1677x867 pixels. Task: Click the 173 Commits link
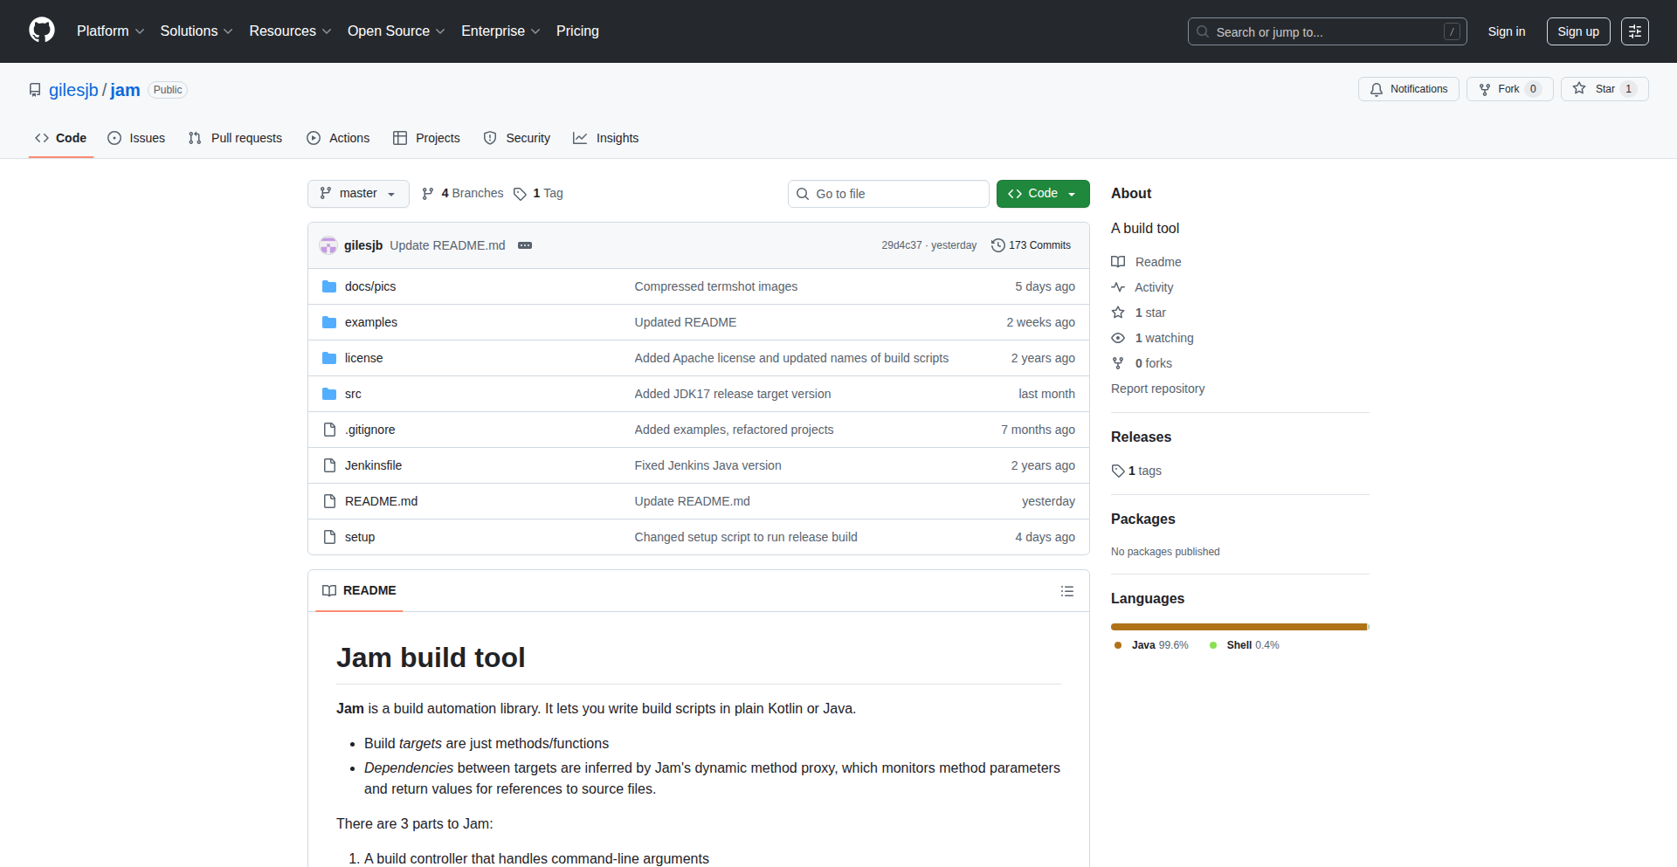click(x=1040, y=245)
